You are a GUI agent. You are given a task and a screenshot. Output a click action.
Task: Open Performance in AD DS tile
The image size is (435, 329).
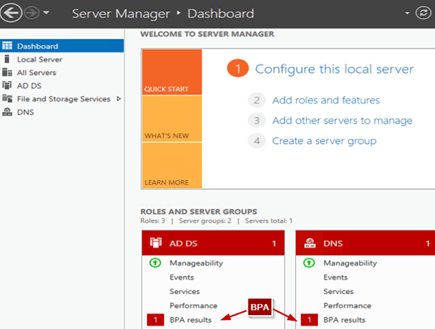[193, 306]
